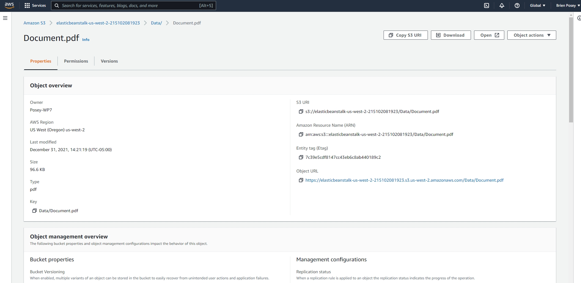Switch to the Permissions tab
581x283 pixels.
click(76, 61)
